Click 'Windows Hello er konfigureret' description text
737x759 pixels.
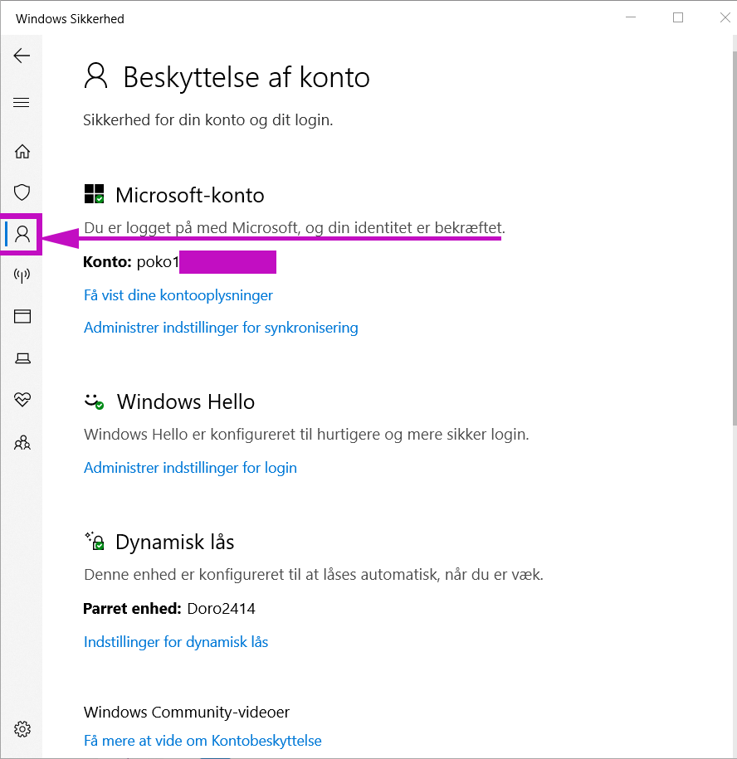tap(306, 434)
